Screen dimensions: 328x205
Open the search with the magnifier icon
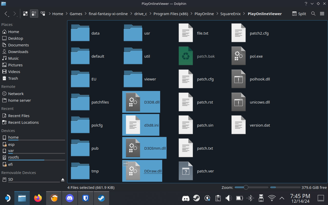[x=313, y=14]
